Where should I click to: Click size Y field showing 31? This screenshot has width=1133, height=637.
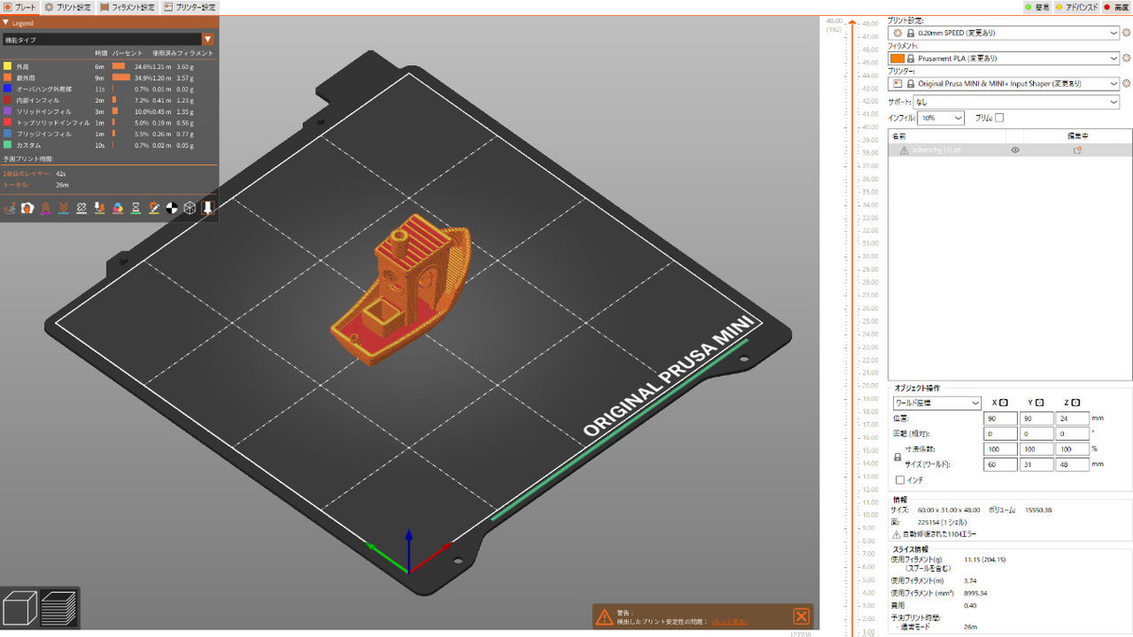click(1035, 464)
